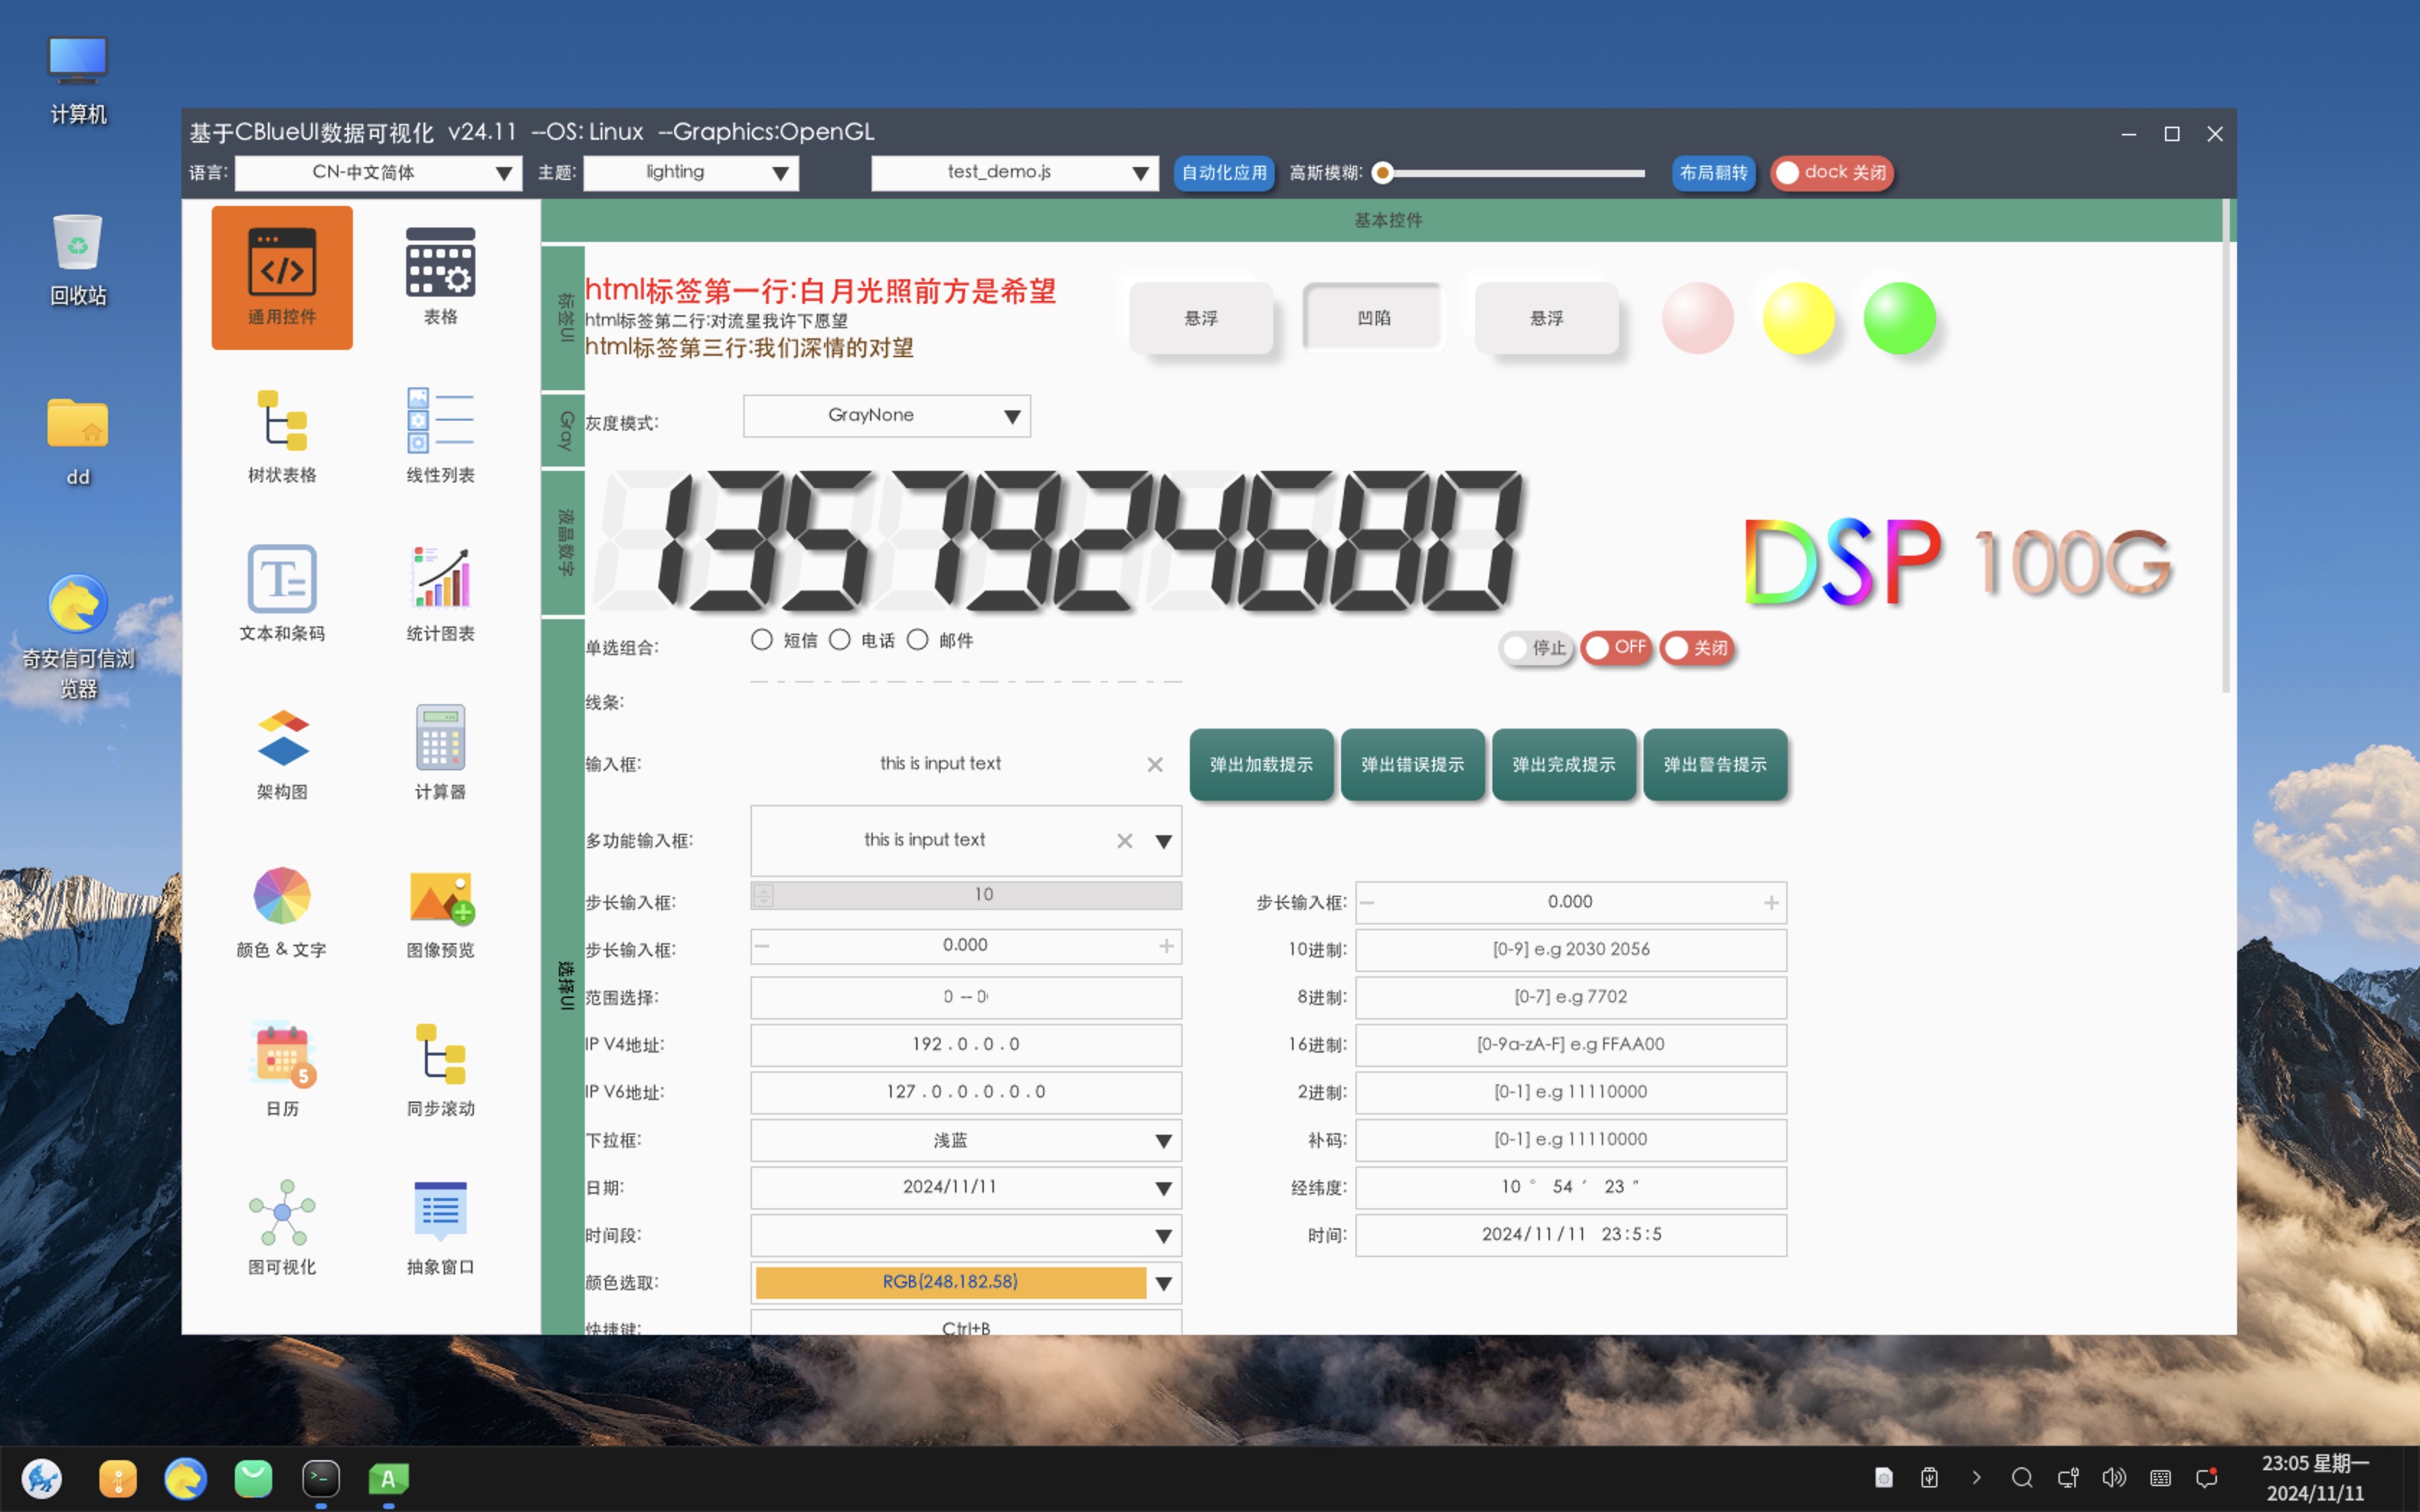Viewport: 2420px width, 1512px height.
Task: Open the 时间段 dropdown
Action: click(x=966, y=1236)
